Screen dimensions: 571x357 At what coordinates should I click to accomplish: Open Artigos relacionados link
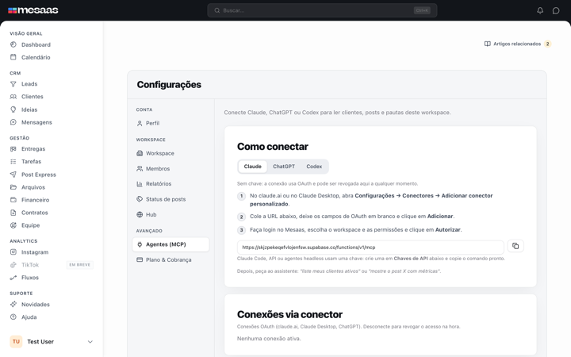point(517,44)
